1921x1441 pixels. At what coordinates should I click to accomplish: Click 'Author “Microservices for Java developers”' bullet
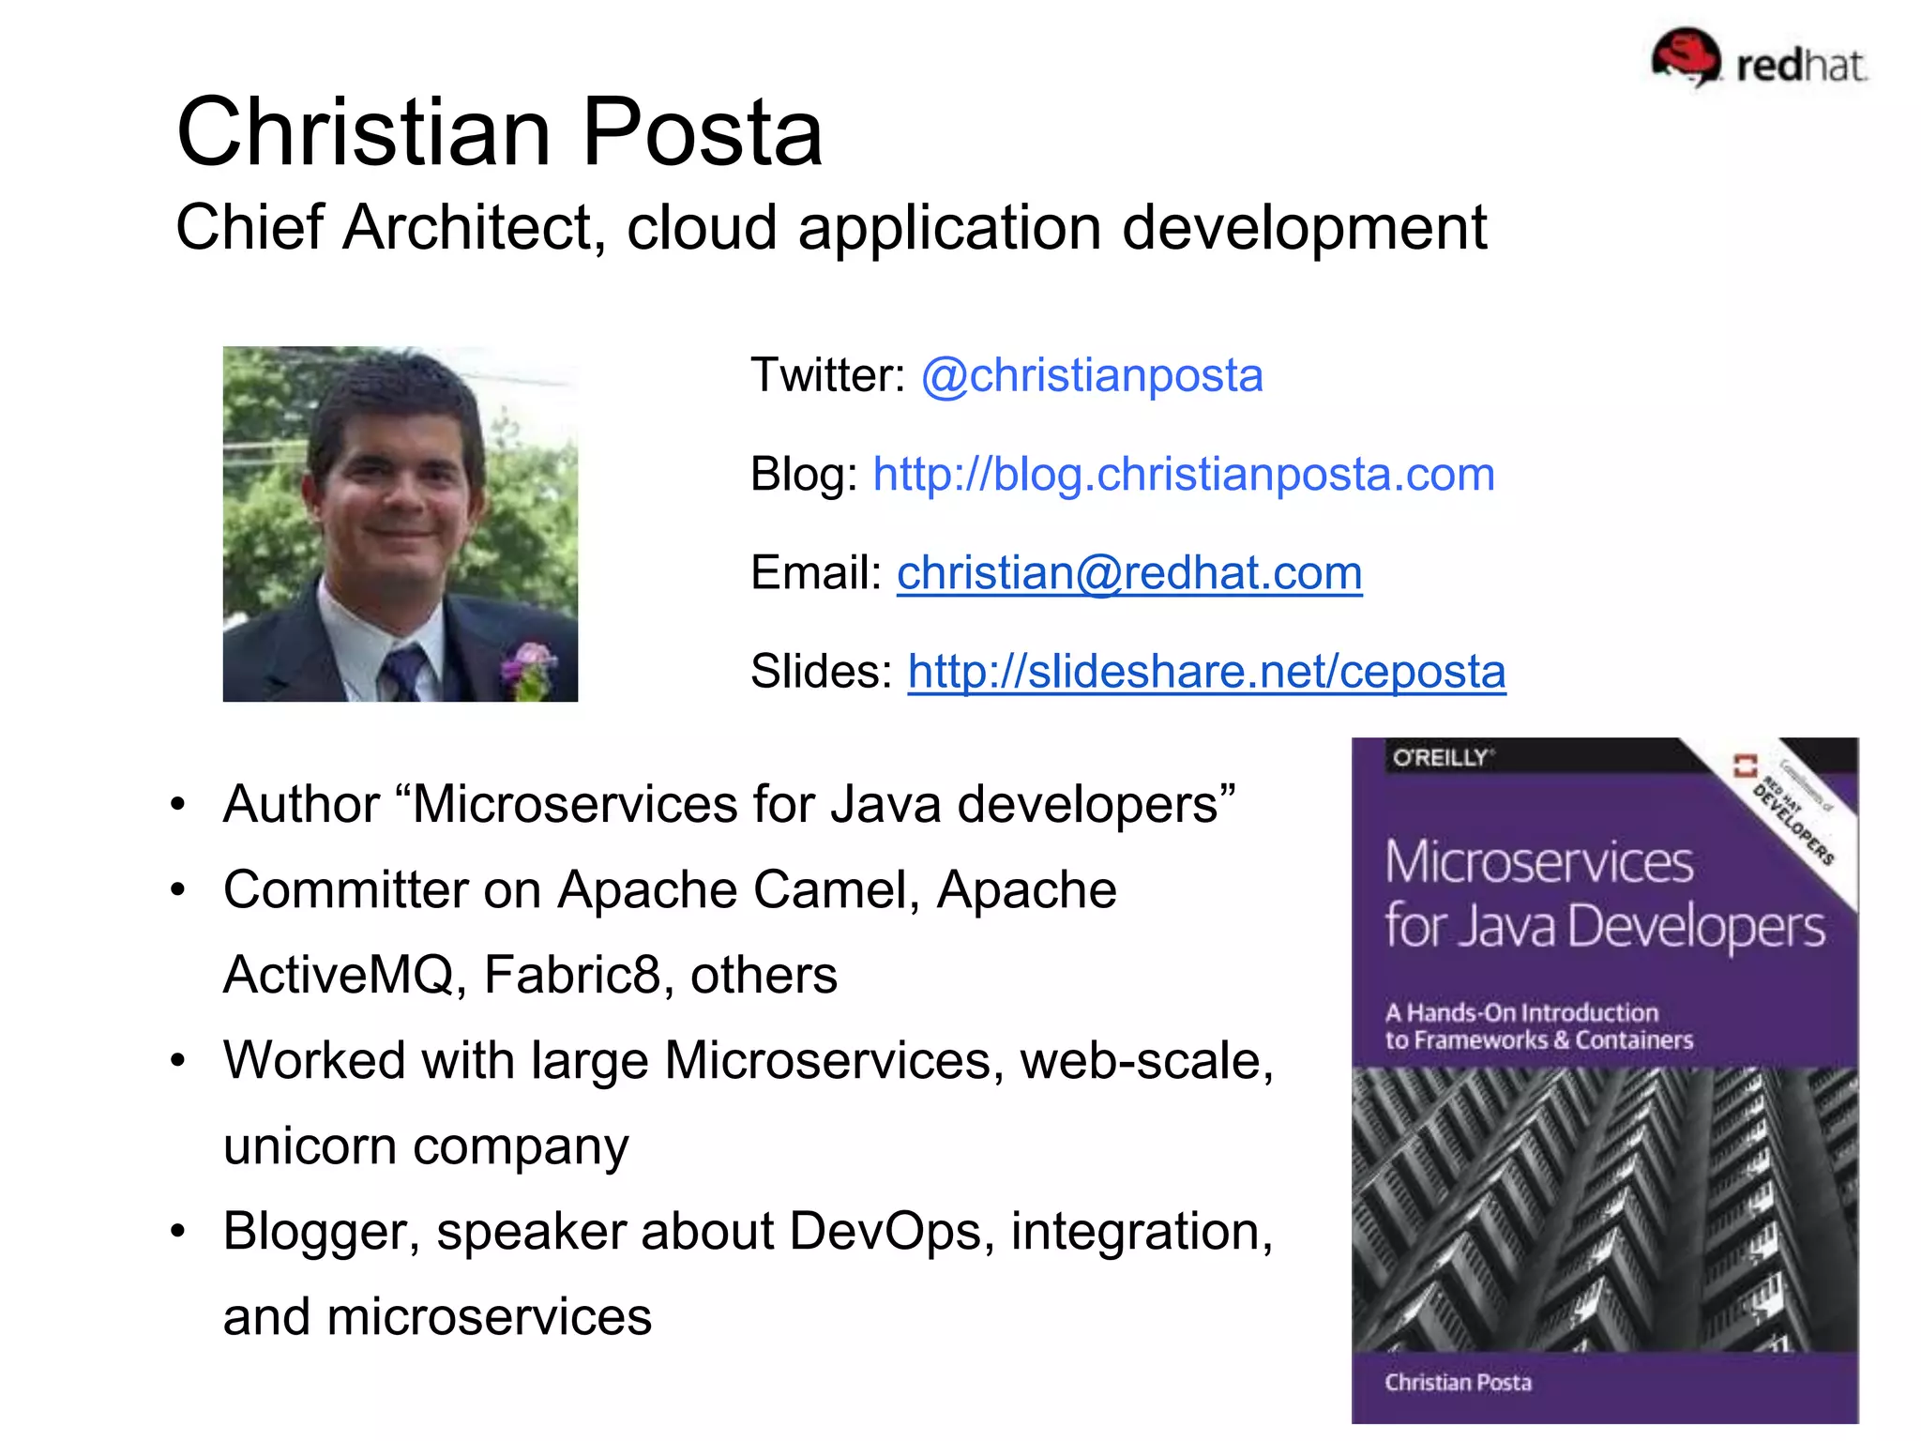[x=729, y=804]
